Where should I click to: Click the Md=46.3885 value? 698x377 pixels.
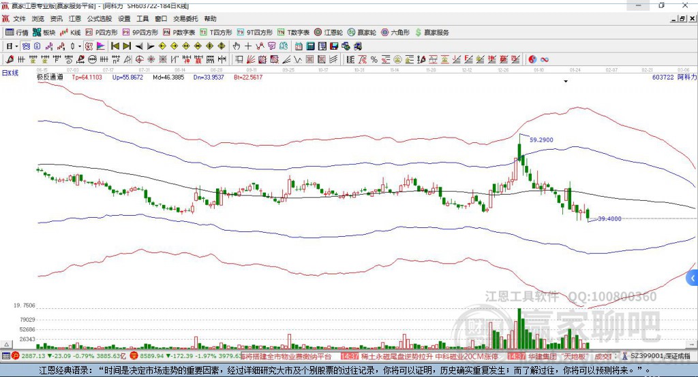[168, 77]
